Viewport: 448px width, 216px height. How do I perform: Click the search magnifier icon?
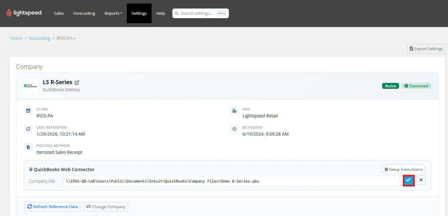[177, 13]
